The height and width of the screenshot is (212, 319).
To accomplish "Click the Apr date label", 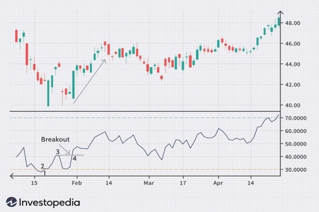I will (218, 183).
